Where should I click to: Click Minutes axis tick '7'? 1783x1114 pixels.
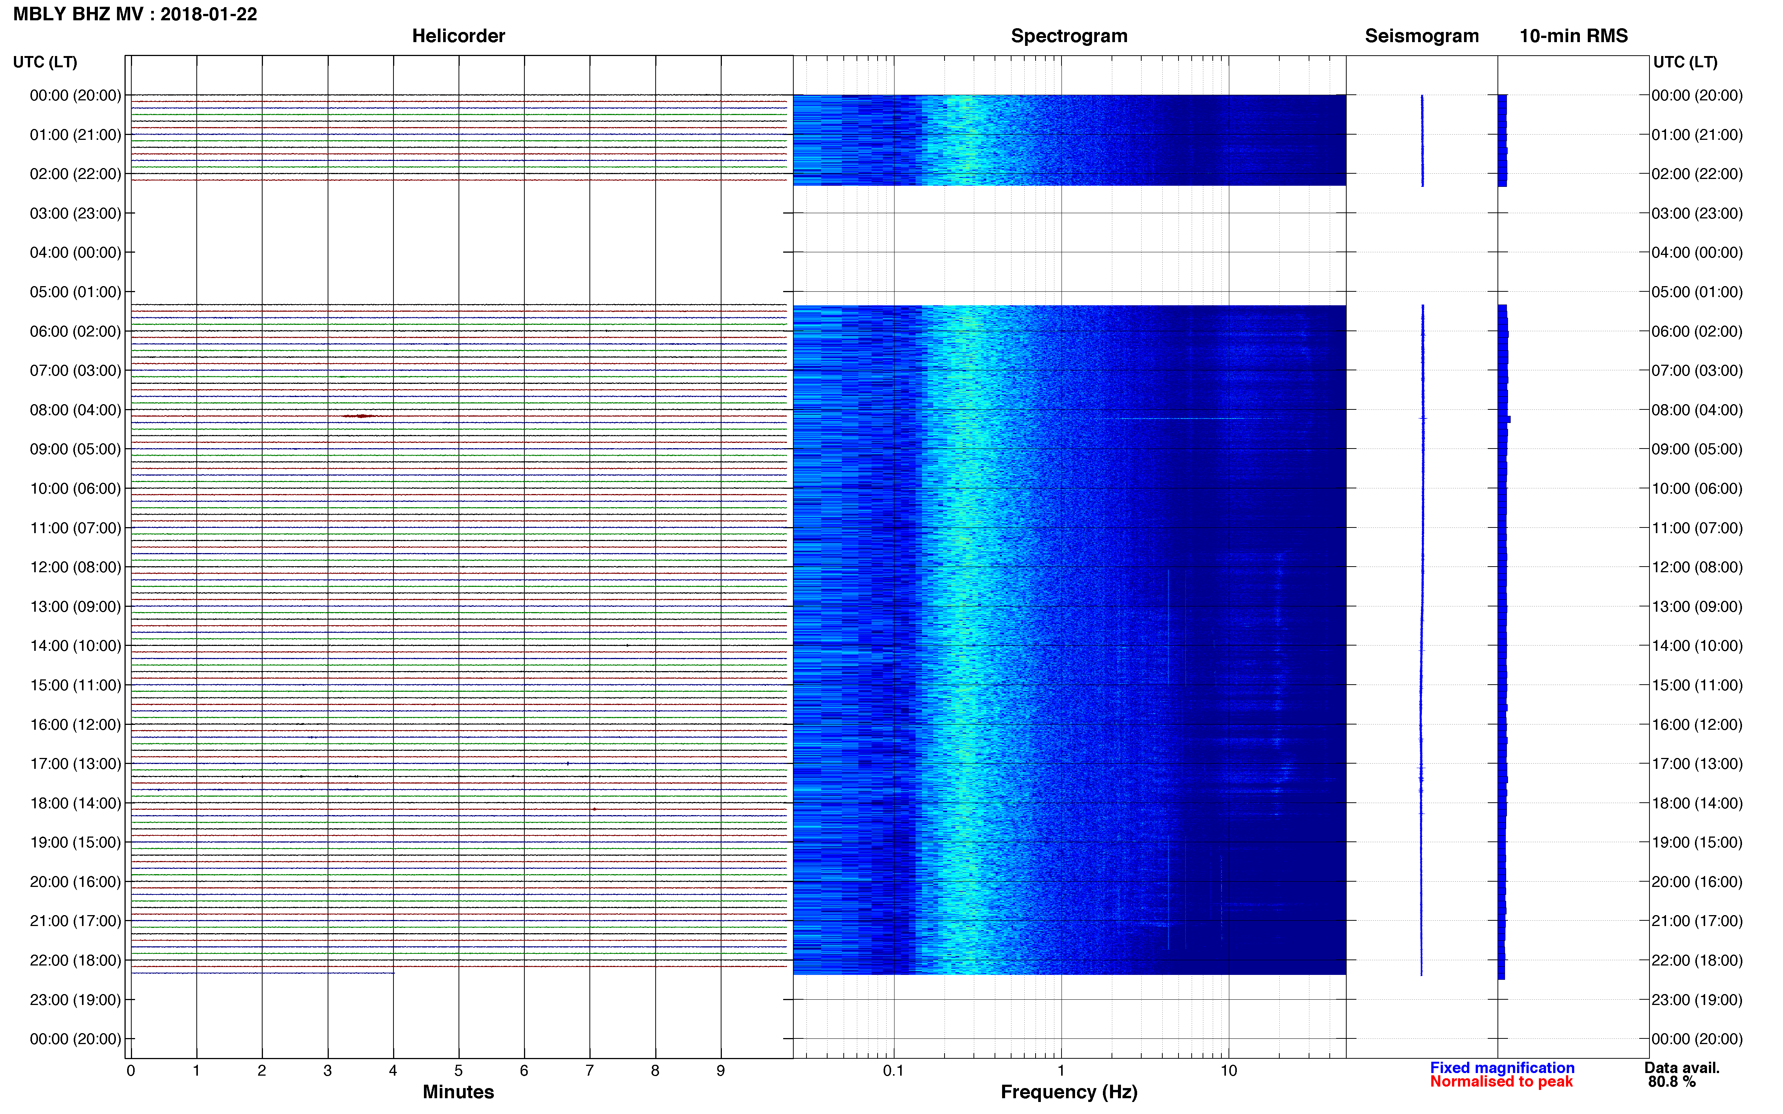click(590, 1070)
